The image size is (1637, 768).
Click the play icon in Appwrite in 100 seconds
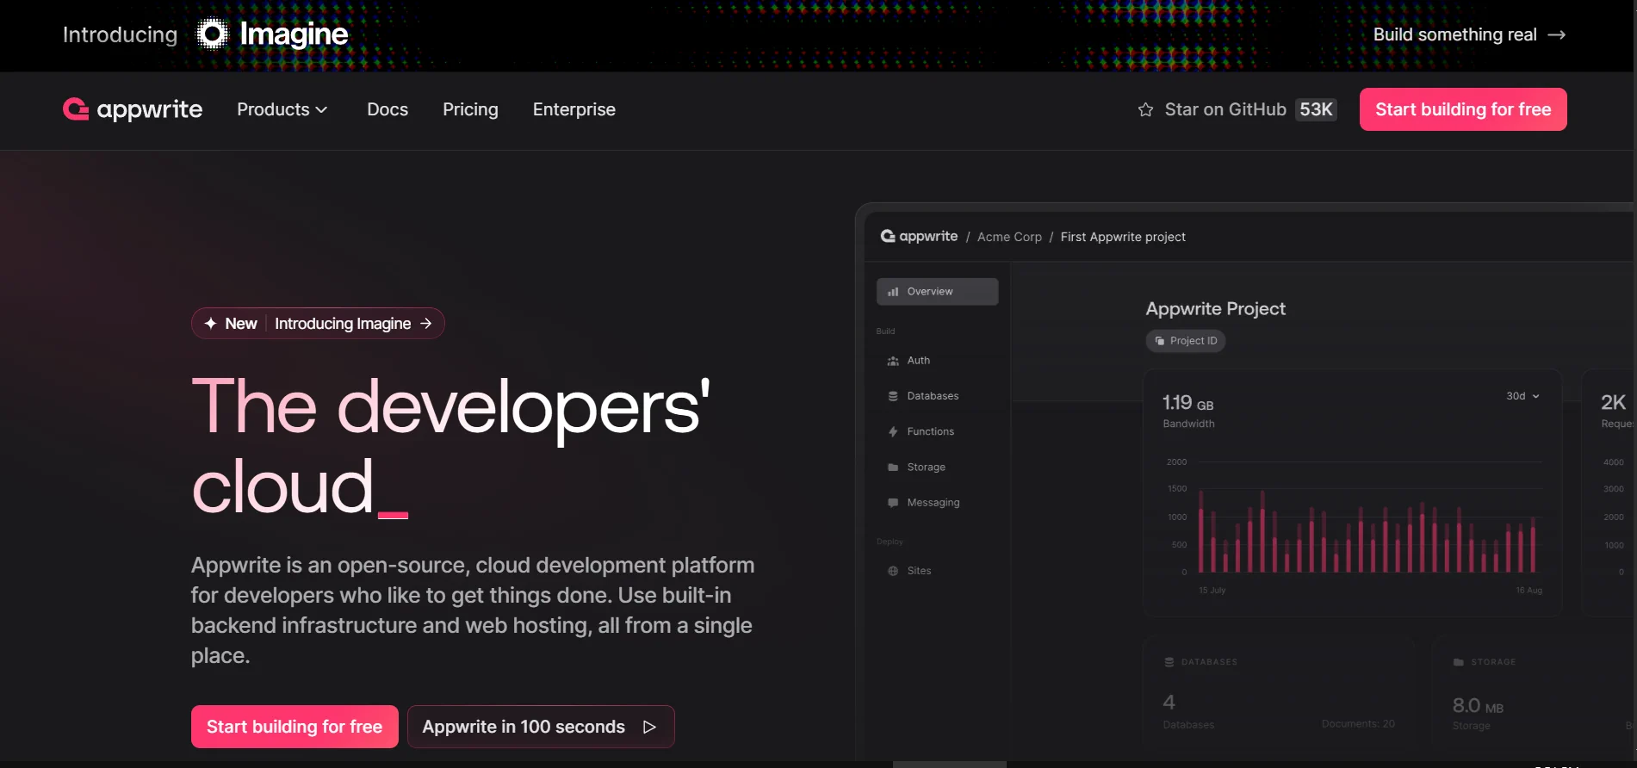point(649,727)
